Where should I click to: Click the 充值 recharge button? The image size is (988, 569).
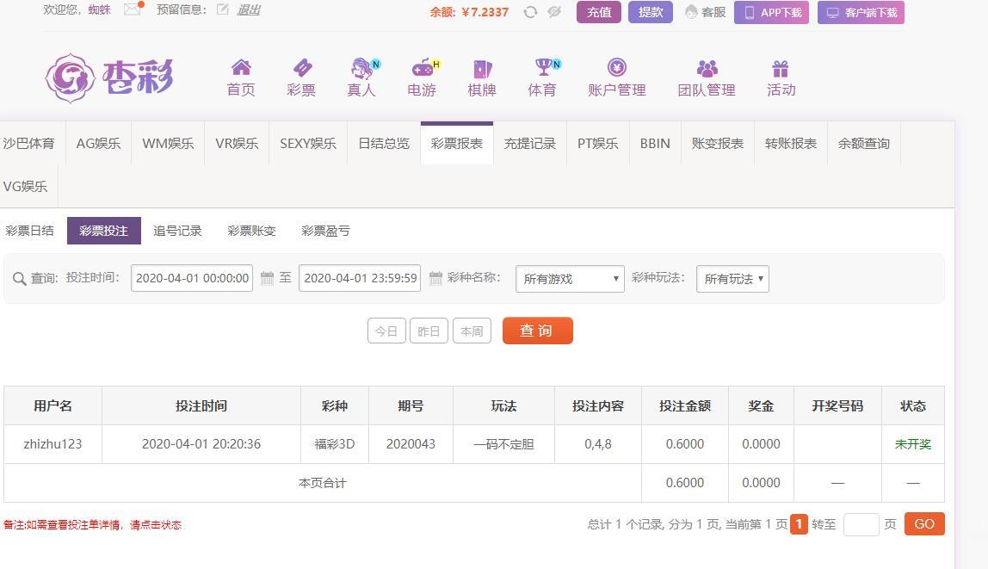click(x=598, y=12)
